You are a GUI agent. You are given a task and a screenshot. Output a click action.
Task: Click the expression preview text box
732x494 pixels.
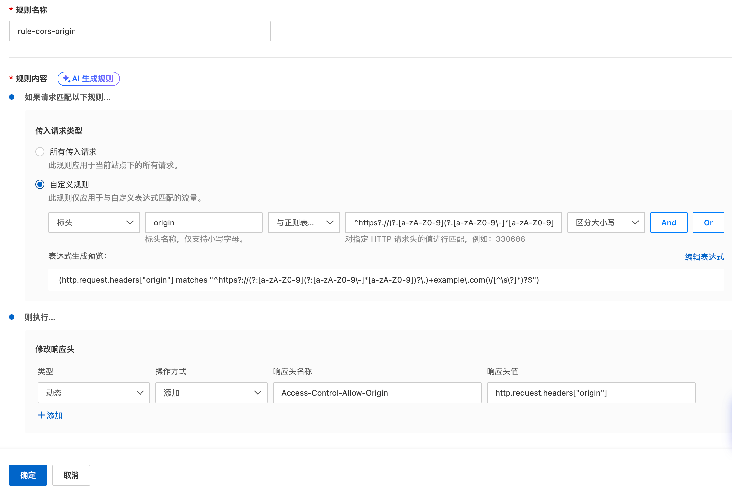(x=386, y=280)
